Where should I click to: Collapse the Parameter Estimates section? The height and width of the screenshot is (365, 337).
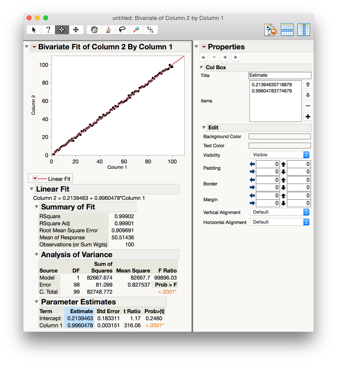(37, 302)
